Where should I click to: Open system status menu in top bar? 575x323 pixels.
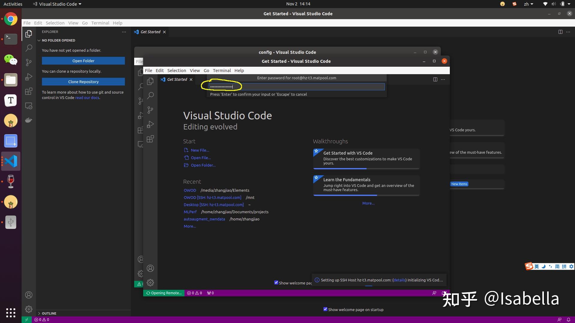[557, 4]
